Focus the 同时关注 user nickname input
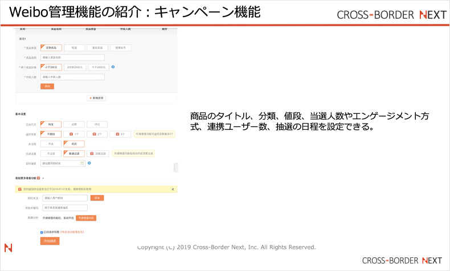Viewport: 450px width, 271px height. point(65,198)
